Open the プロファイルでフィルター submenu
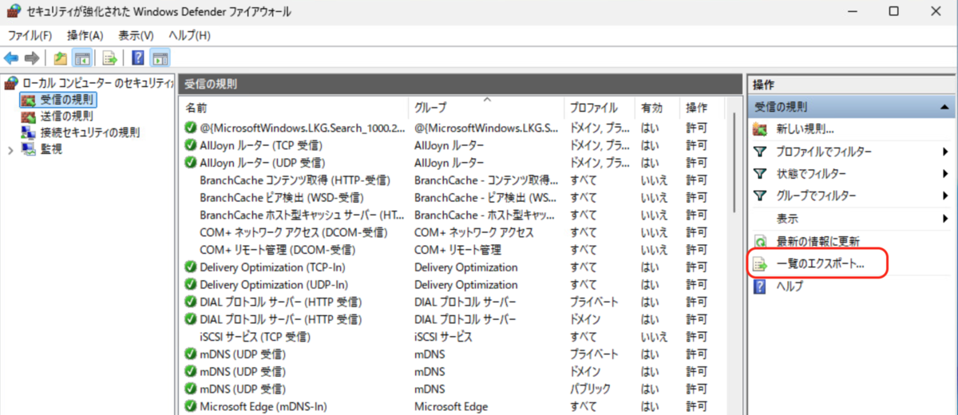Viewport: 958px width, 415px height. [x=852, y=152]
